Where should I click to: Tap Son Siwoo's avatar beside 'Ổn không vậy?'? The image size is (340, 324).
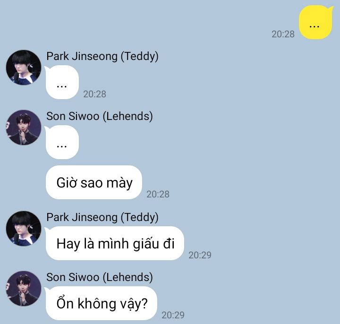pos(24,289)
